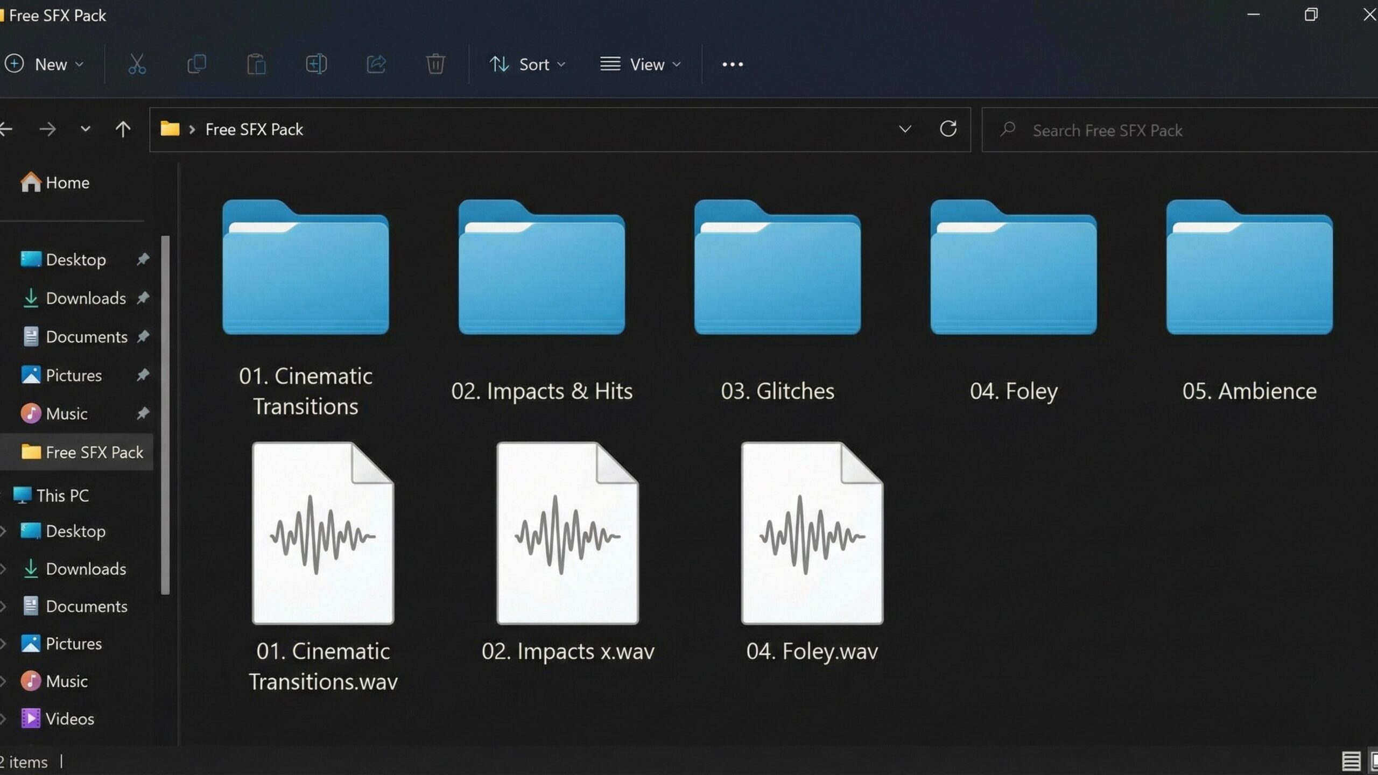
Task: Open the Downloads folder from the sidebar
Action: tap(86, 298)
